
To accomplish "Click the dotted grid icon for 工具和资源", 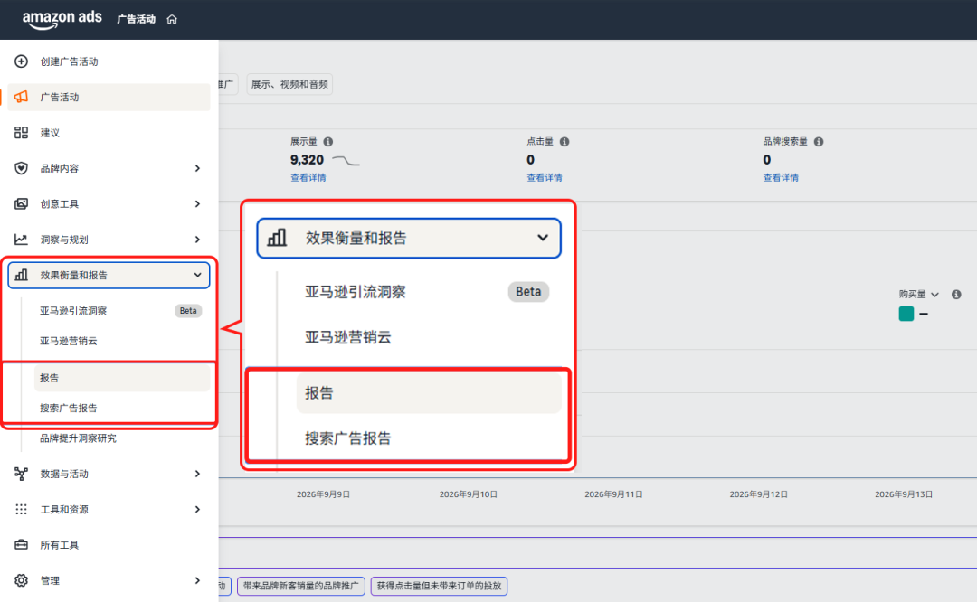I will [21, 509].
